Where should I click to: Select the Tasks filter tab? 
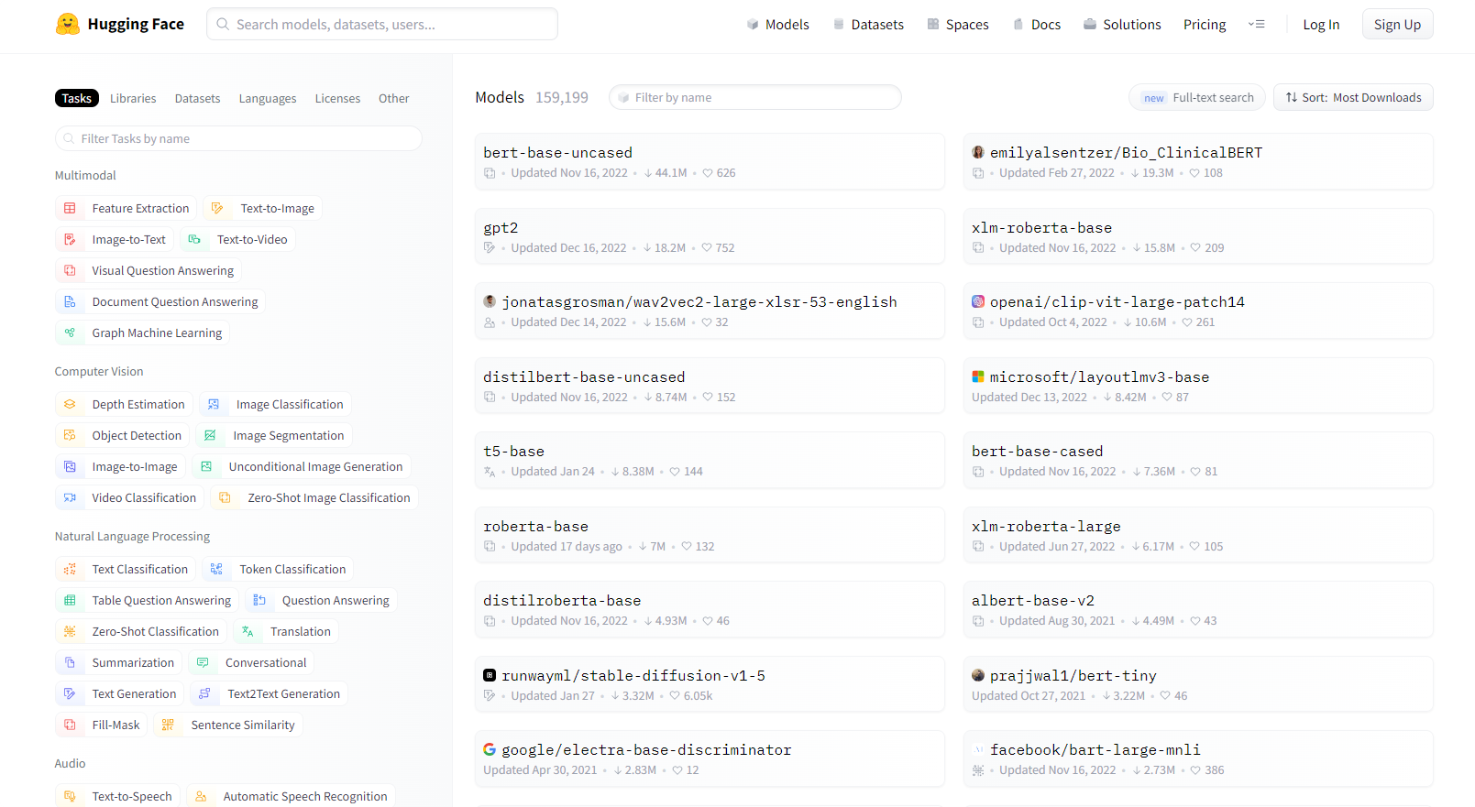point(77,99)
